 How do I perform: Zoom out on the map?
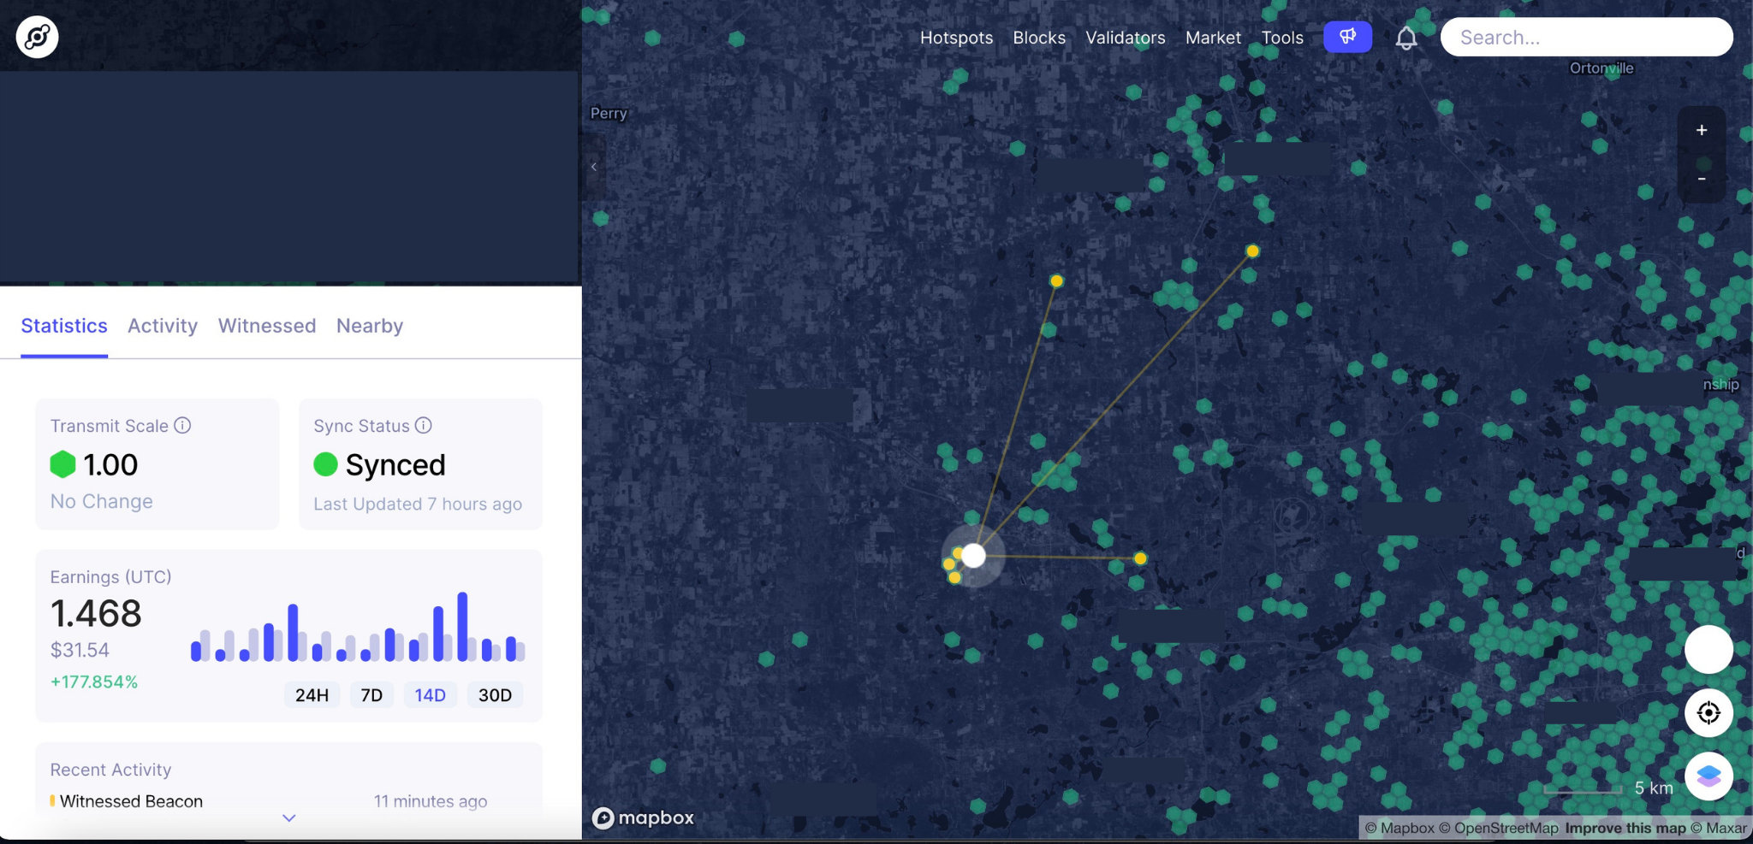pos(1701,179)
